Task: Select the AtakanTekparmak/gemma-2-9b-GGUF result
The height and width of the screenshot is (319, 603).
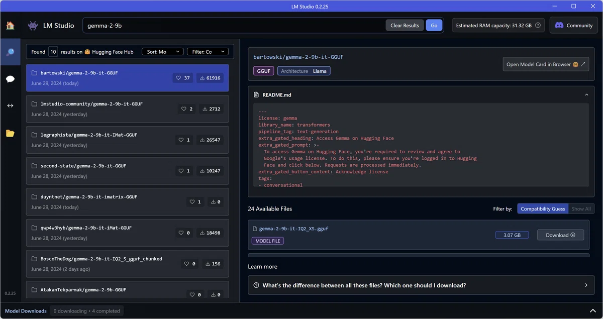Action: (x=128, y=289)
